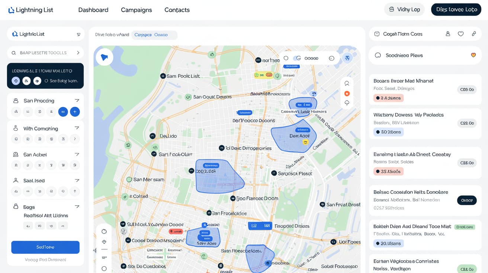Click the person icon in right panel header
Screen dimensions: 488x273
(448, 34)
